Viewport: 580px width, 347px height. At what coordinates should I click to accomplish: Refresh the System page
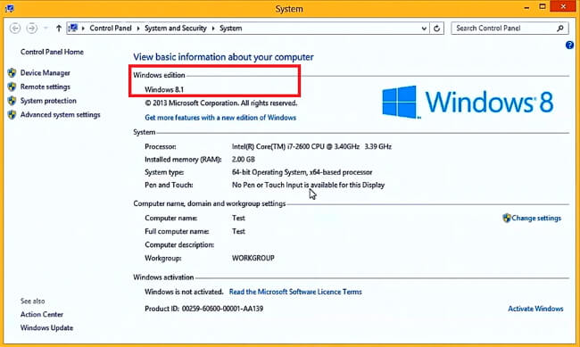click(x=437, y=29)
